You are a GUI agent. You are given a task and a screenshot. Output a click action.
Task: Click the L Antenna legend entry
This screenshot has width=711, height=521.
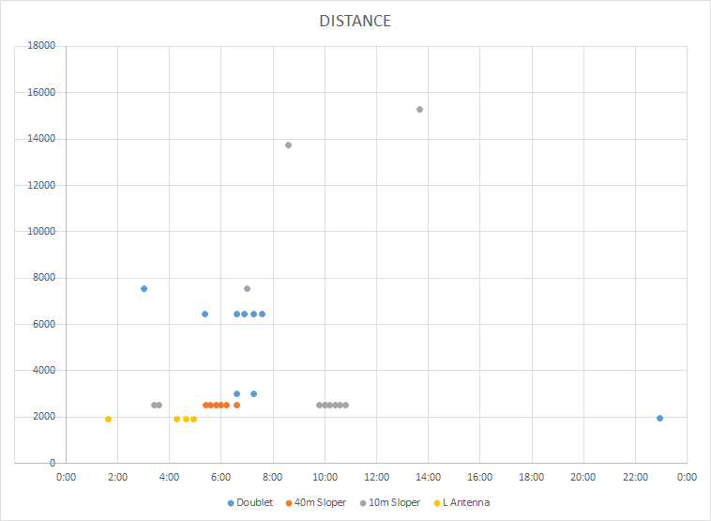pos(461,502)
